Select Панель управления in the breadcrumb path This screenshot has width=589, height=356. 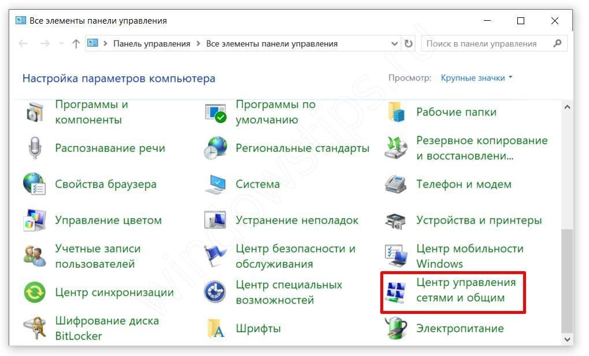(x=151, y=44)
